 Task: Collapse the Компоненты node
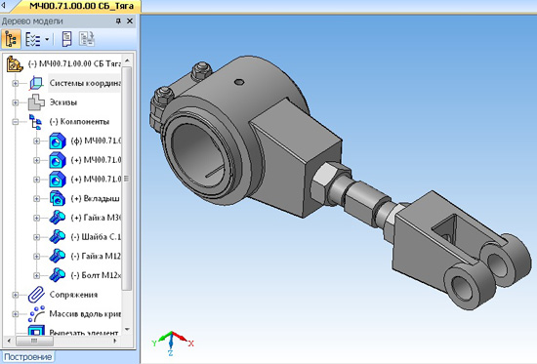15,122
